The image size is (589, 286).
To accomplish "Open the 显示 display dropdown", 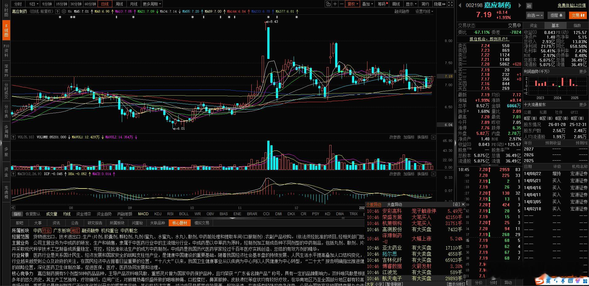I will [x=411, y=4].
